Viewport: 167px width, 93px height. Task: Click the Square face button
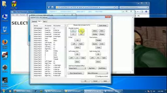tap(95, 44)
